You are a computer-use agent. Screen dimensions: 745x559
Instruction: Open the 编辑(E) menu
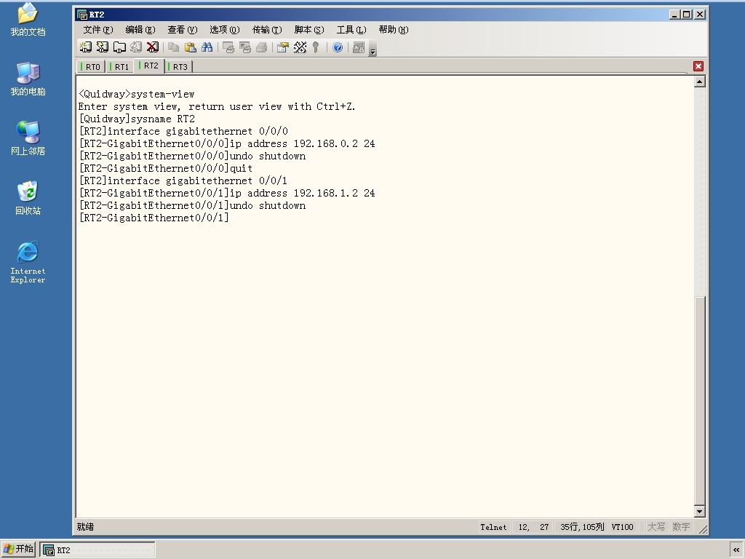(x=140, y=29)
